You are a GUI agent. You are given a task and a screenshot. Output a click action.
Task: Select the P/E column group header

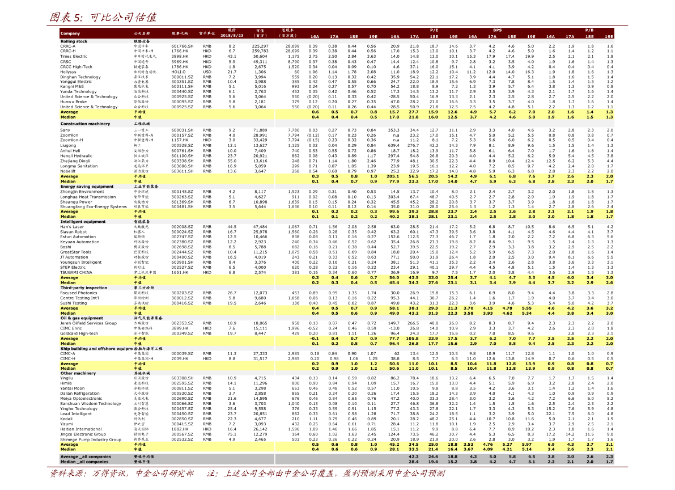[x=434, y=29]
